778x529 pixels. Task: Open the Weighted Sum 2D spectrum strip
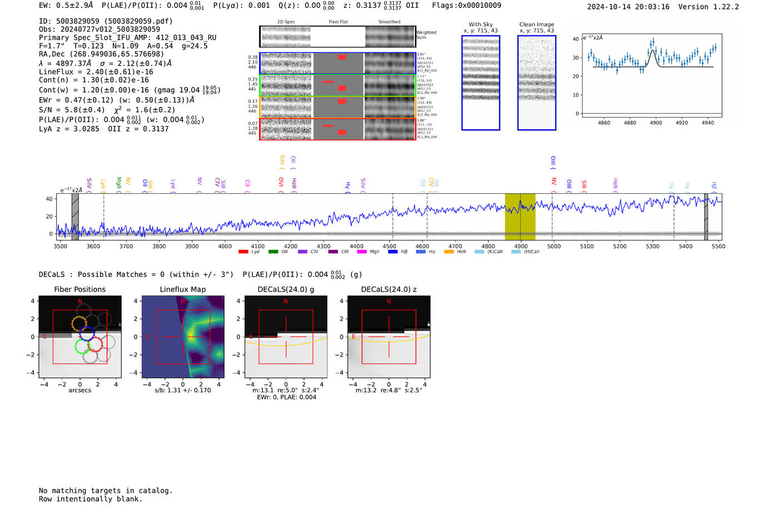(337, 37)
